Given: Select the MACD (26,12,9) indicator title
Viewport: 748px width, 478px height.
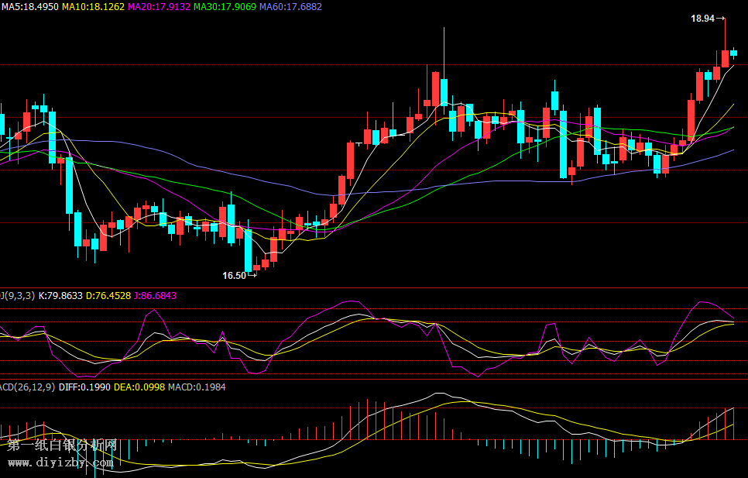Looking at the screenshot, I should click(27, 387).
